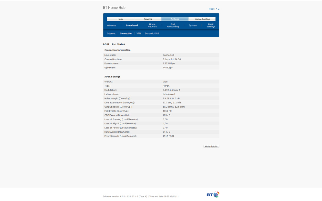This screenshot has height=201, width=322.
Task: Click the Hide details button
Action: [x=211, y=147]
